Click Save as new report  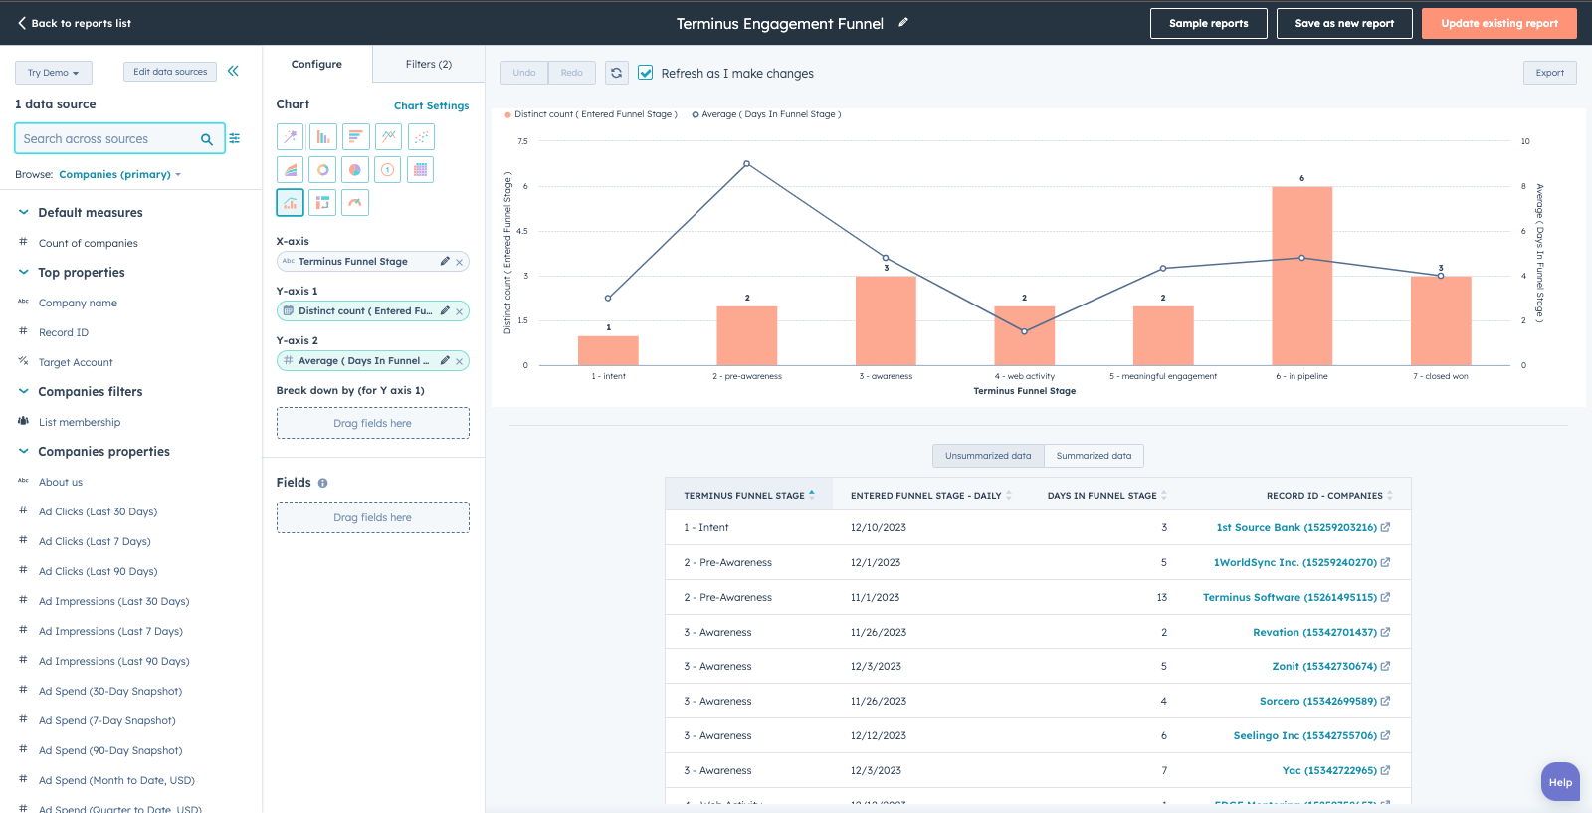point(1344,23)
